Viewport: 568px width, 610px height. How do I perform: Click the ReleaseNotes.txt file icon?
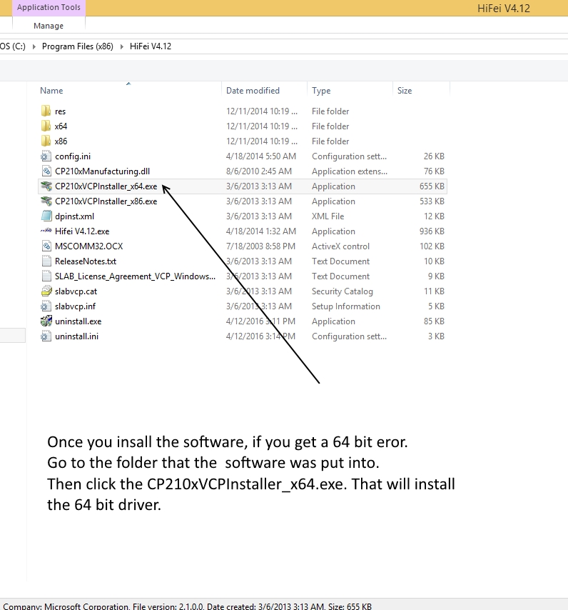point(46,261)
